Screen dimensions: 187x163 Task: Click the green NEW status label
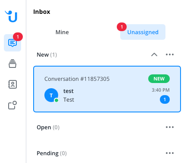tap(159, 79)
